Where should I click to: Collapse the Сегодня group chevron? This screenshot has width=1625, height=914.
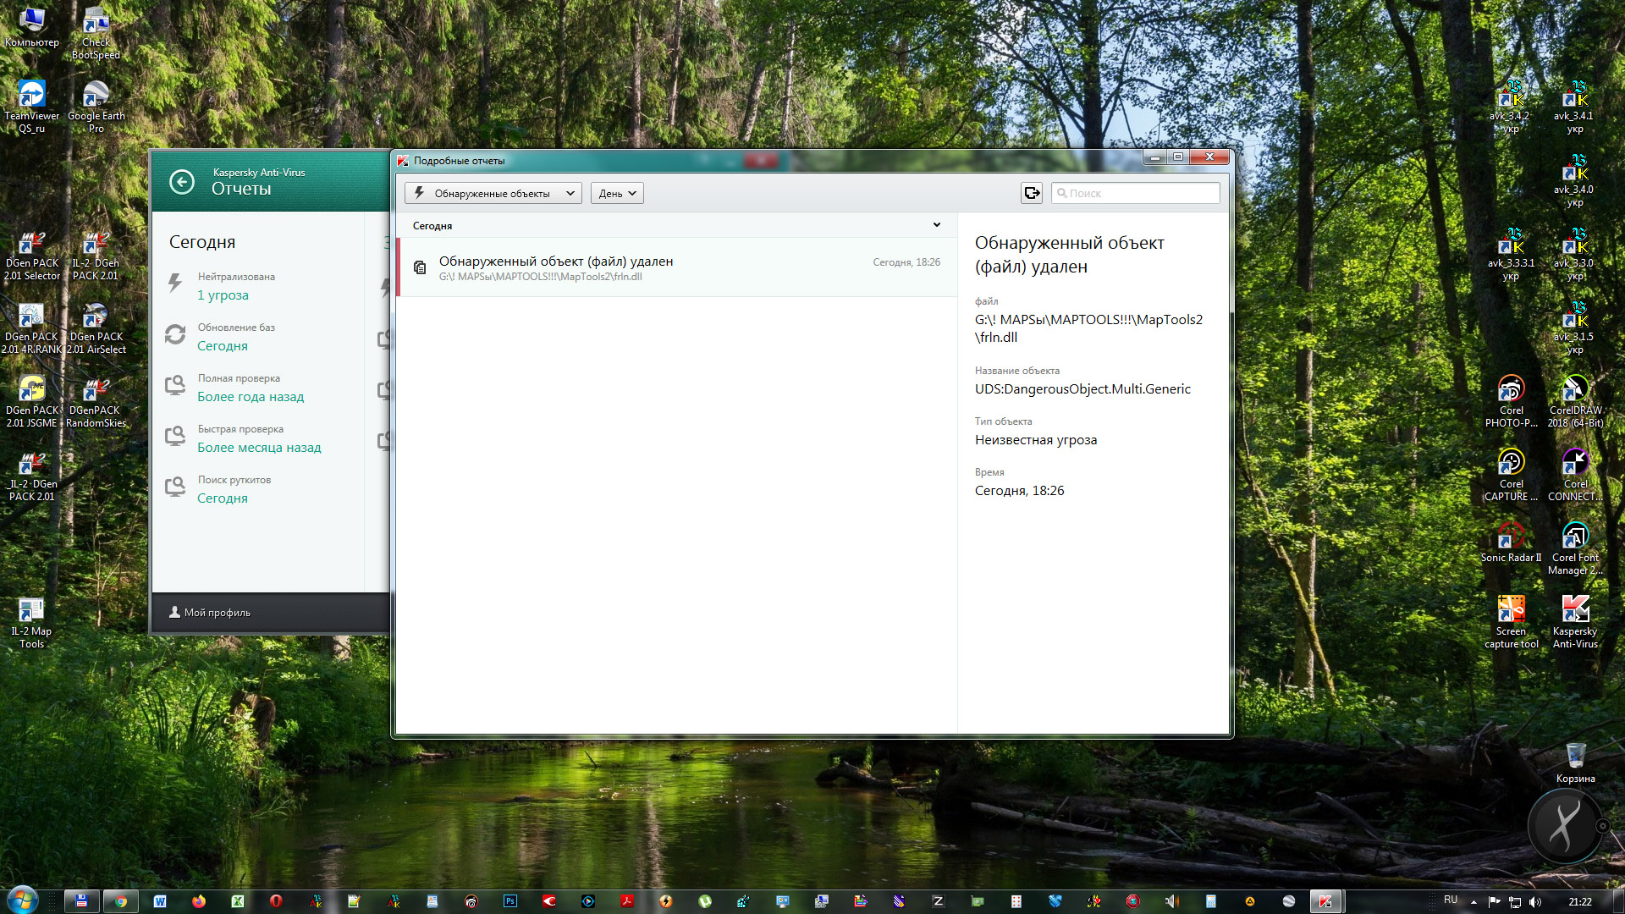click(x=936, y=225)
